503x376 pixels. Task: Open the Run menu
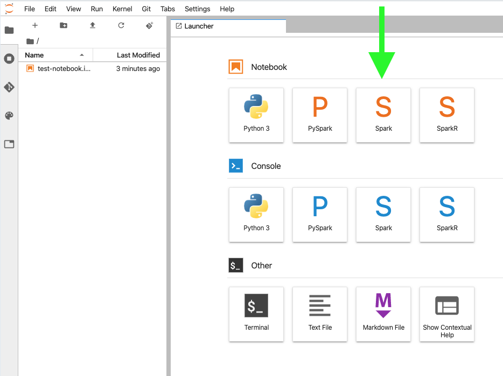click(x=96, y=9)
